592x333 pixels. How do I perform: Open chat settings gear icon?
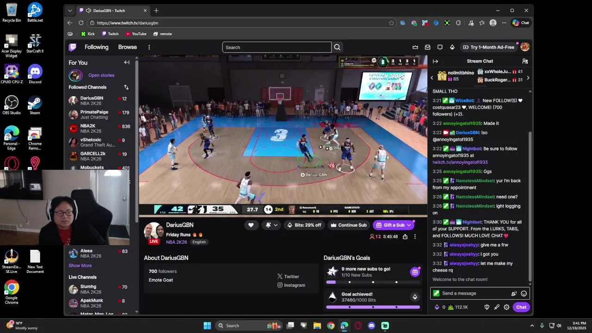pyautogui.click(x=506, y=307)
